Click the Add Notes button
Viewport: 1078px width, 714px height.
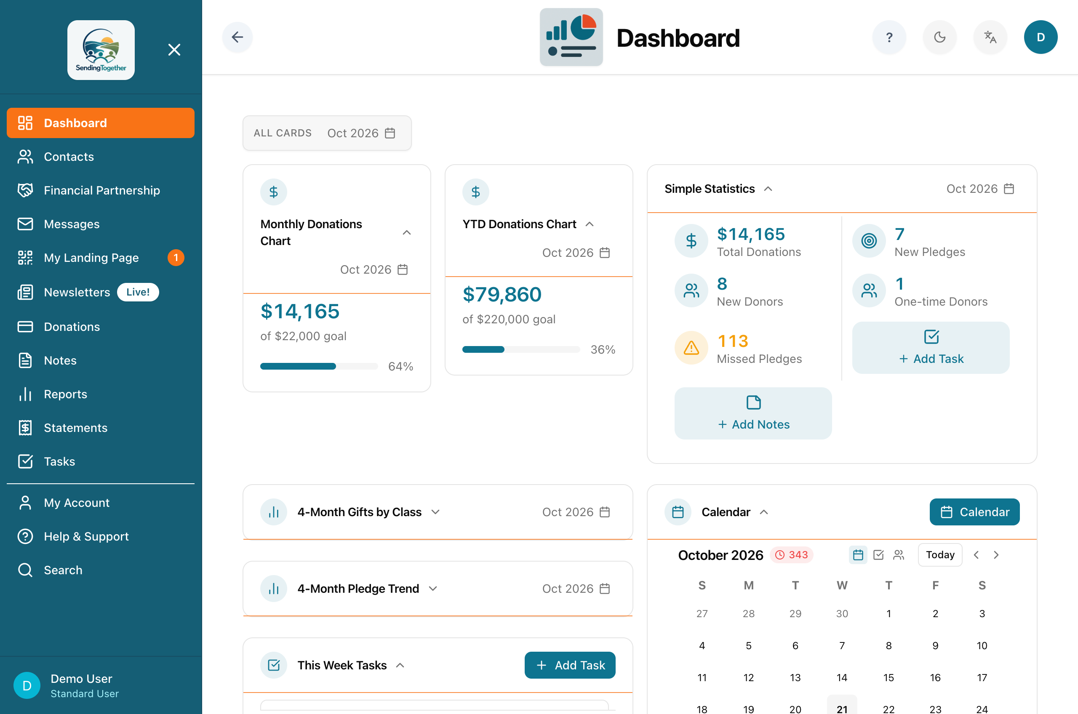(753, 413)
